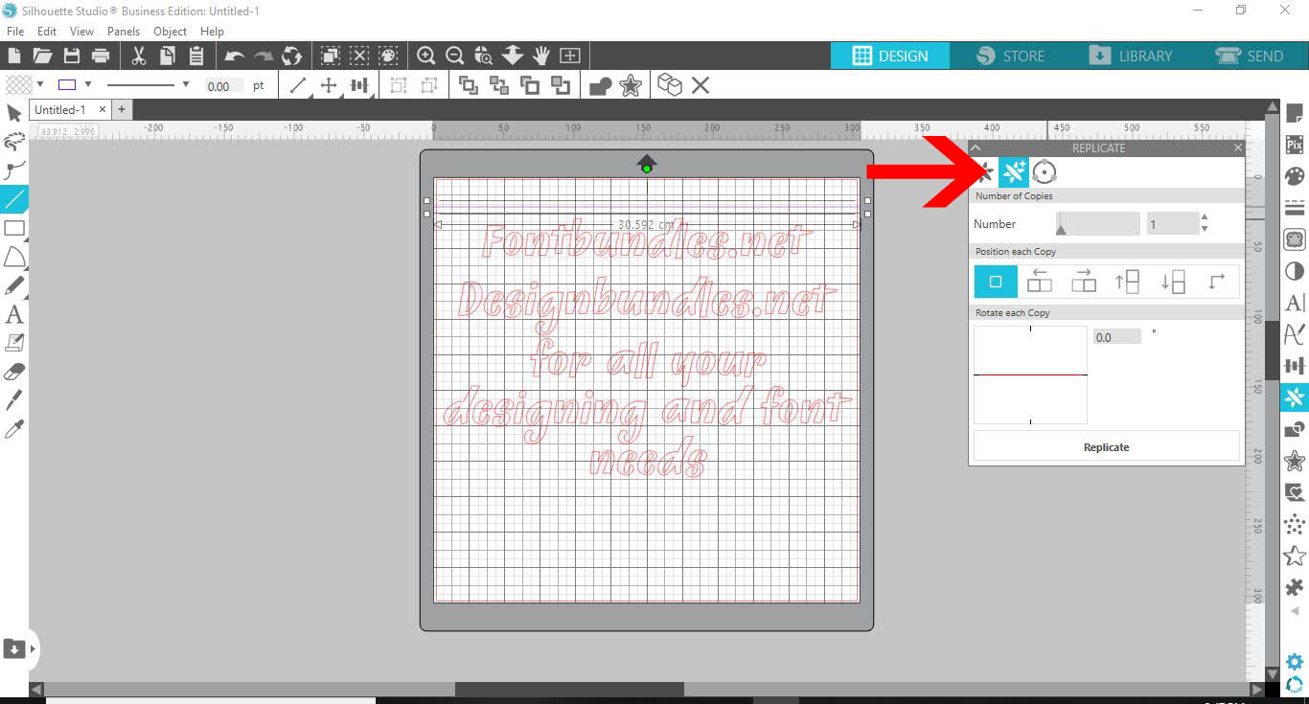Switch to advanced replicate options tab
This screenshot has width=1309, height=704.
click(1014, 172)
